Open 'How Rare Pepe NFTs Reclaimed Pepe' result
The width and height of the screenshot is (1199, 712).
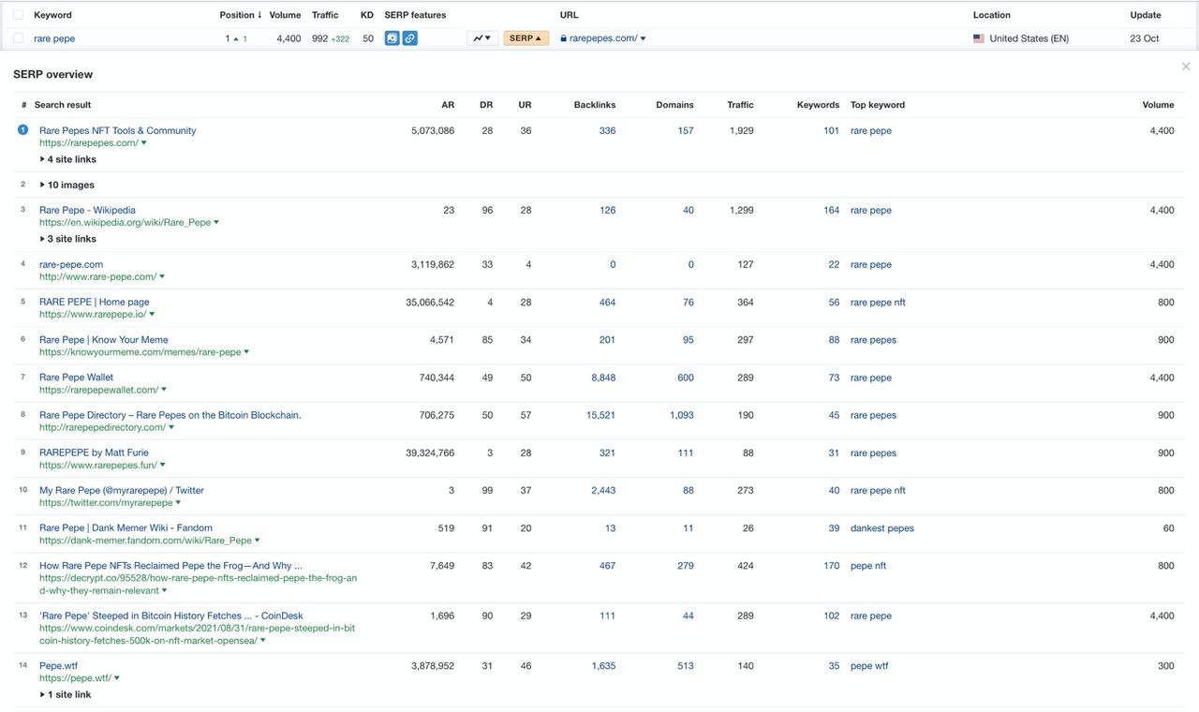(x=170, y=566)
